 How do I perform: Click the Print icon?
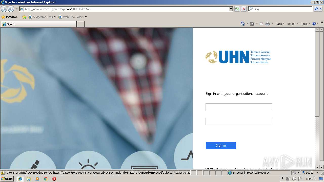[268, 24]
